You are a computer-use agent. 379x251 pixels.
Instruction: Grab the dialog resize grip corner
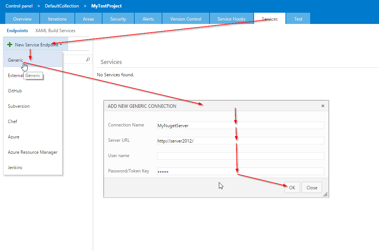point(325,194)
